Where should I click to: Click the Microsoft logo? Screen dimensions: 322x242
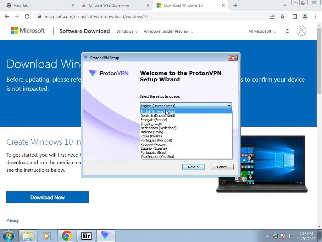tap(28, 31)
